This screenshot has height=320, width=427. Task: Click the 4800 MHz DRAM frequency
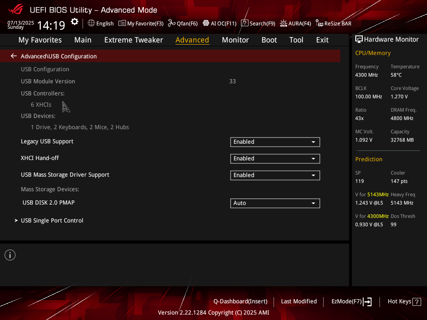(402, 118)
